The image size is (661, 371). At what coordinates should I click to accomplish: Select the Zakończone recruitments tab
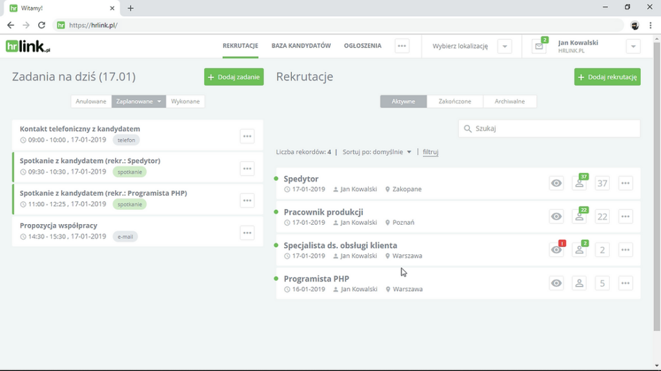click(455, 101)
